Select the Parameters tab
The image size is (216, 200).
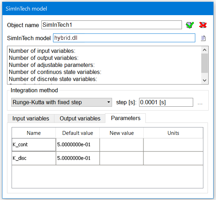(x=125, y=118)
